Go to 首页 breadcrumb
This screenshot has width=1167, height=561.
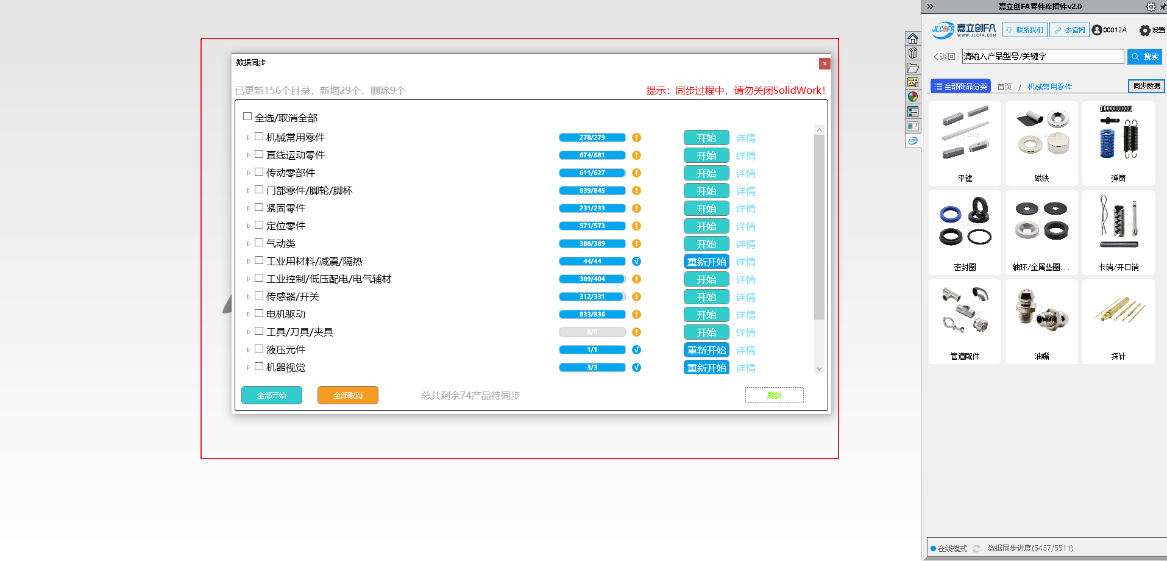[1004, 87]
